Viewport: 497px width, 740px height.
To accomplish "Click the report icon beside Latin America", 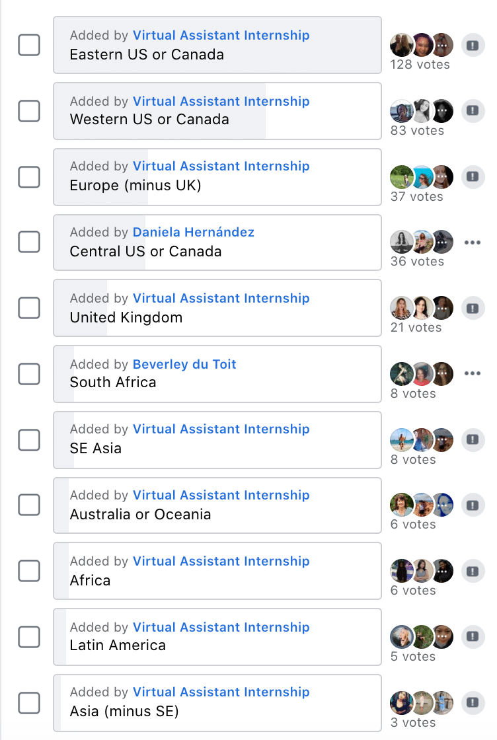I will coord(473,636).
